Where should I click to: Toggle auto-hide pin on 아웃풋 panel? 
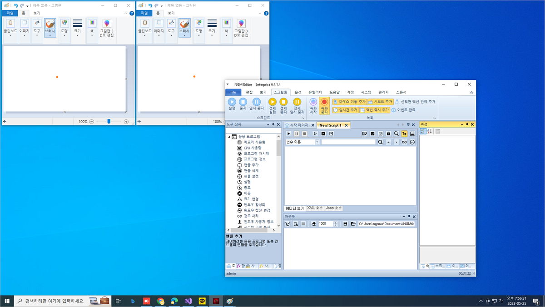pyautogui.click(x=409, y=217)
